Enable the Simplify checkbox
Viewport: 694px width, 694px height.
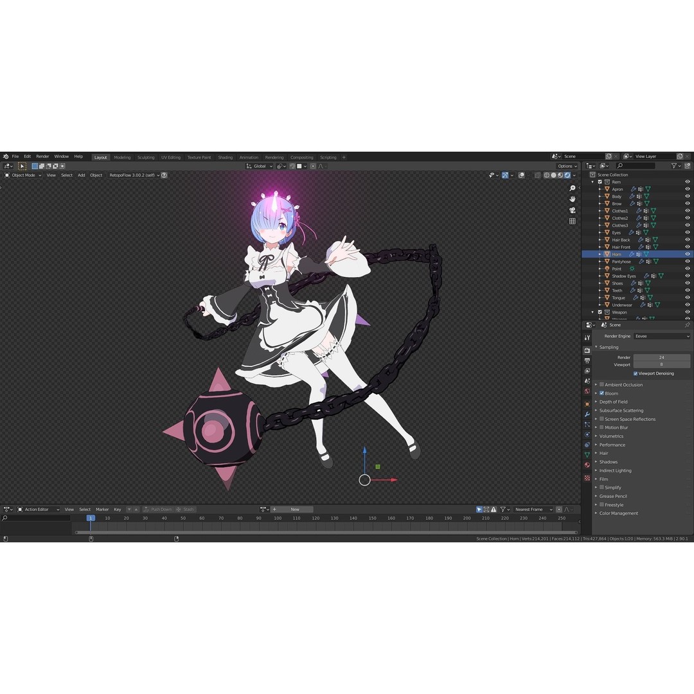pyautogui.click(x=602, y=487)
